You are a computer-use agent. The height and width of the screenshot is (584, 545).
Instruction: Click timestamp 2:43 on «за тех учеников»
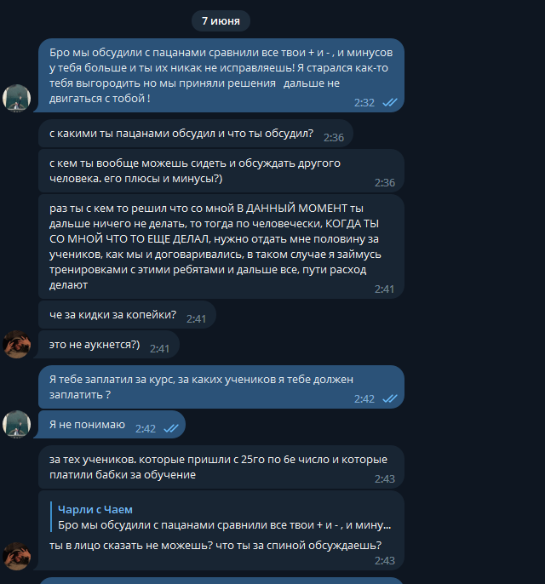coord(384,478)
